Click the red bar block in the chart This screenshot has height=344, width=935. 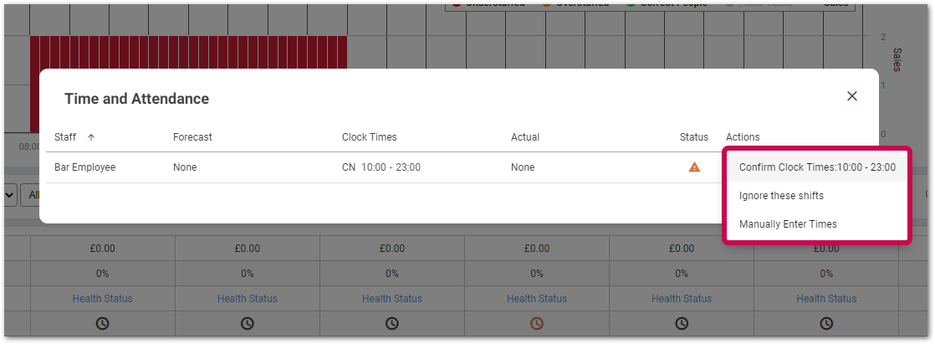(x=188, y=53)
